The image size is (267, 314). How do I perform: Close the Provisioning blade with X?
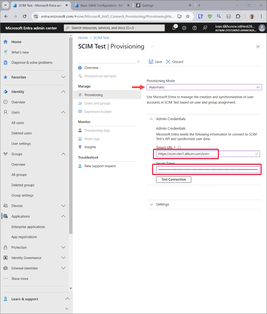(x=258, y=47)
